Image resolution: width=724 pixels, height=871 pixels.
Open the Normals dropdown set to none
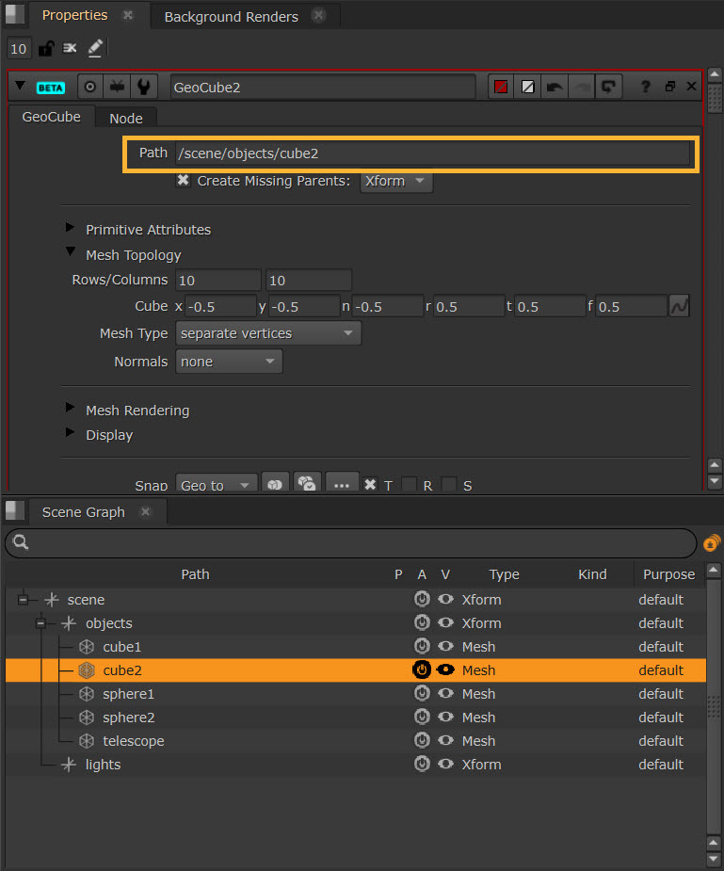229,362
